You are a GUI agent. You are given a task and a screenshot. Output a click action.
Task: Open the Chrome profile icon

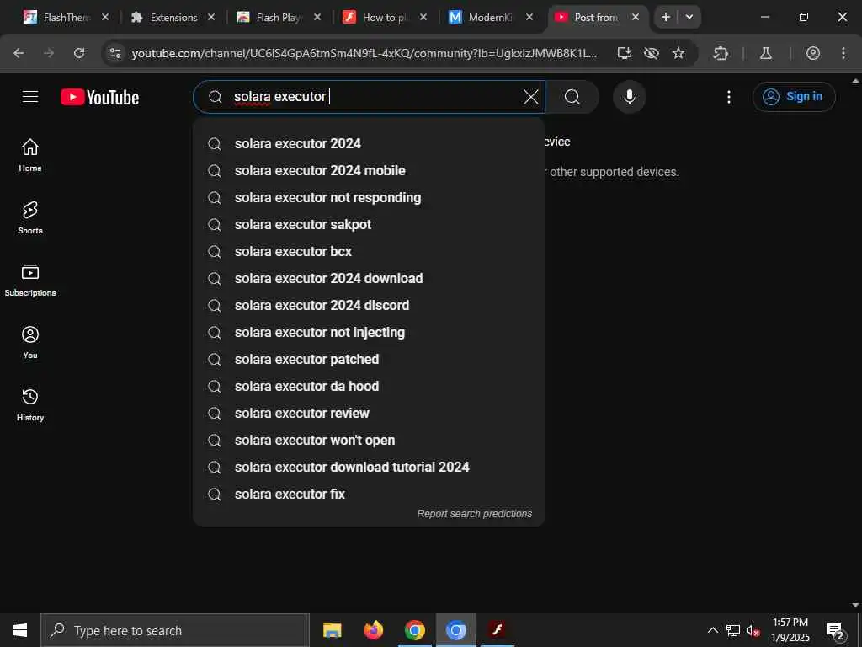pos(813,53)
